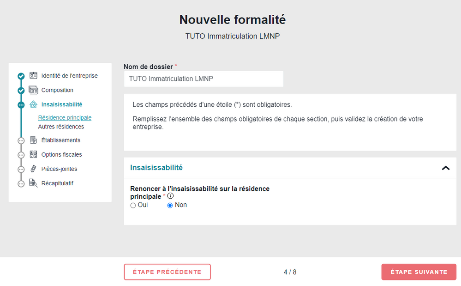Click the completed checkmark for Identité step

pos(21,76)
